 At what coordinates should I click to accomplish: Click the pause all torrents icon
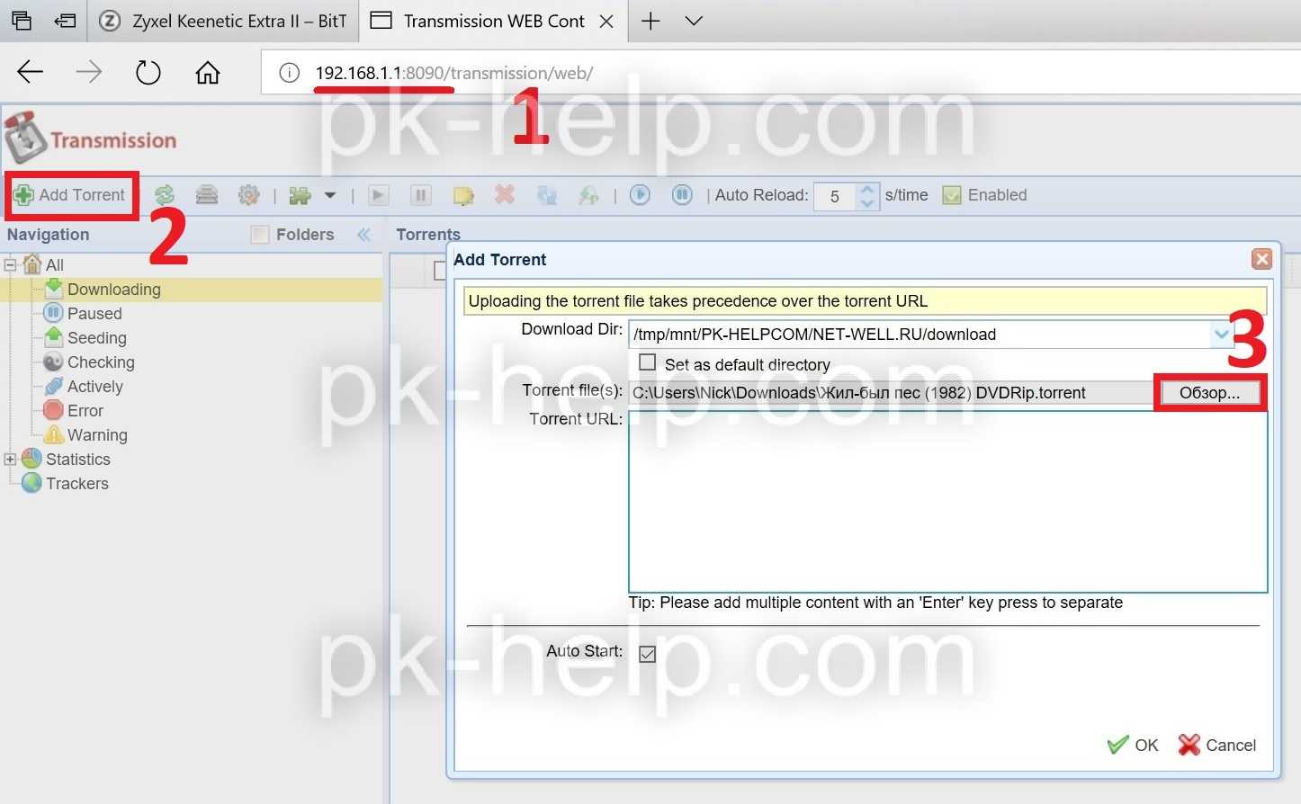[x=682, y=195]
